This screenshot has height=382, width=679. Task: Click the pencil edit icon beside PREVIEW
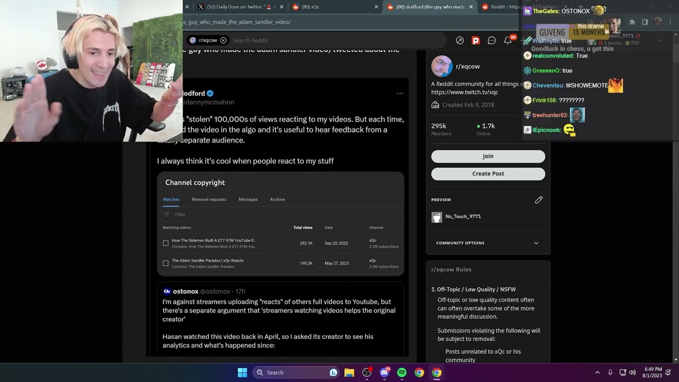[539, 199]
